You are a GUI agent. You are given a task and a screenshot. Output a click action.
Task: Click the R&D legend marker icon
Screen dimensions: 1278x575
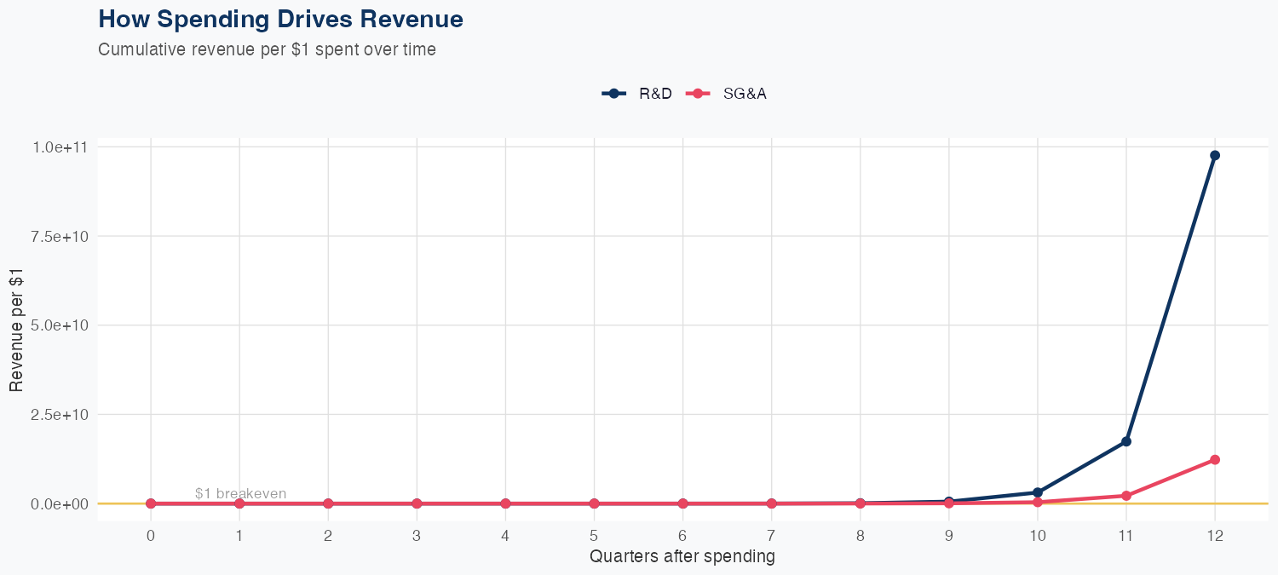pyautogui.click(x=613, y=94)
